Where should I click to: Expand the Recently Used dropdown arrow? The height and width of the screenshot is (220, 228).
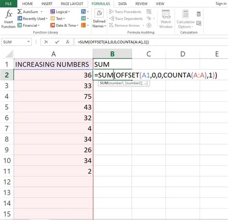[47, 19]
